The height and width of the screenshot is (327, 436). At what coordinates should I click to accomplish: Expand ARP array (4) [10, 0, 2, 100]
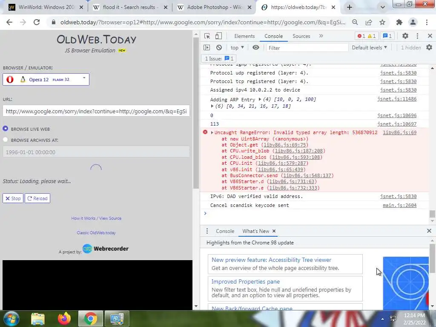(x=260, y=99)
